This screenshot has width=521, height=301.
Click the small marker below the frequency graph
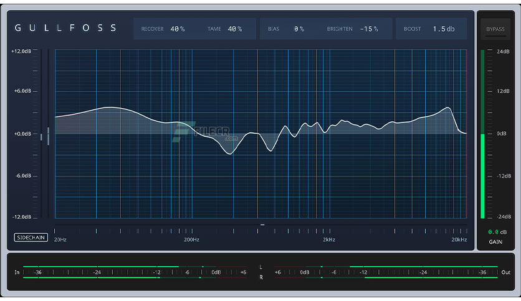(262, 225)
